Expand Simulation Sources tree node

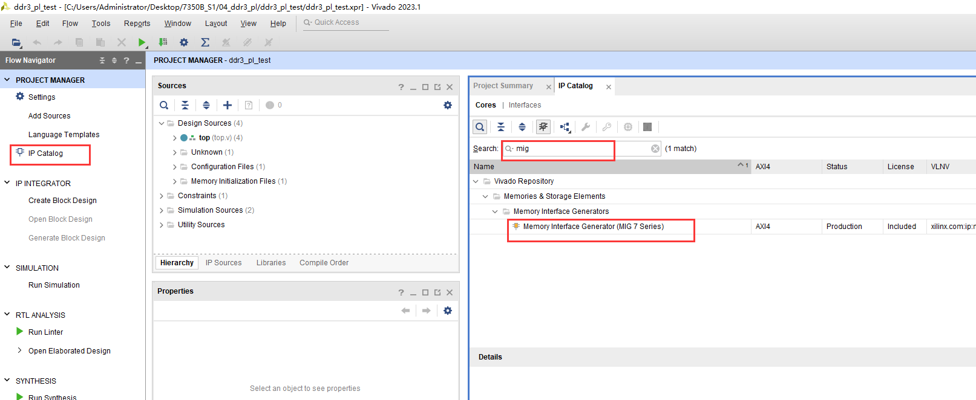(162, 210)
